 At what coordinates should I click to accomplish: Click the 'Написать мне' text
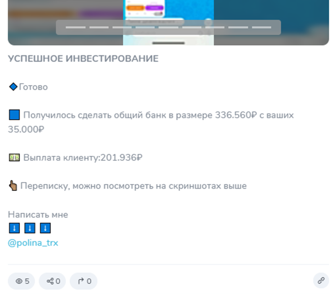[38, 214]
